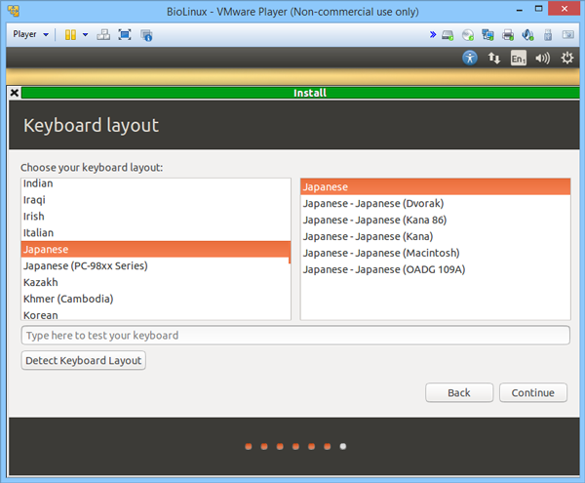Open the system gear session menu
Viewport: 585px width, 483px height.
567,58
